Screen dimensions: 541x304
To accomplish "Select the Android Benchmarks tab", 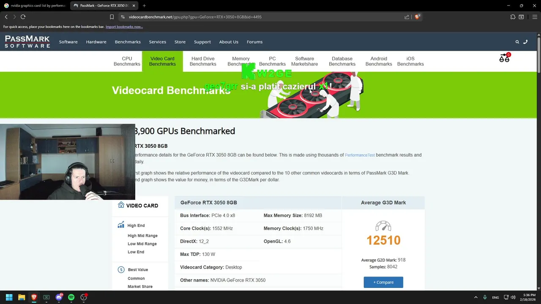I will coord(379,61).
